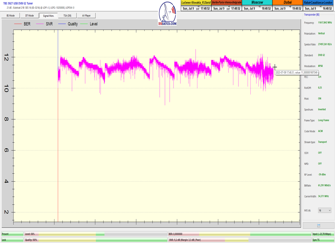The height and width of the screenshot is (243, 335).
Task: Click the Moscow world clock panel
Action: 257,5
